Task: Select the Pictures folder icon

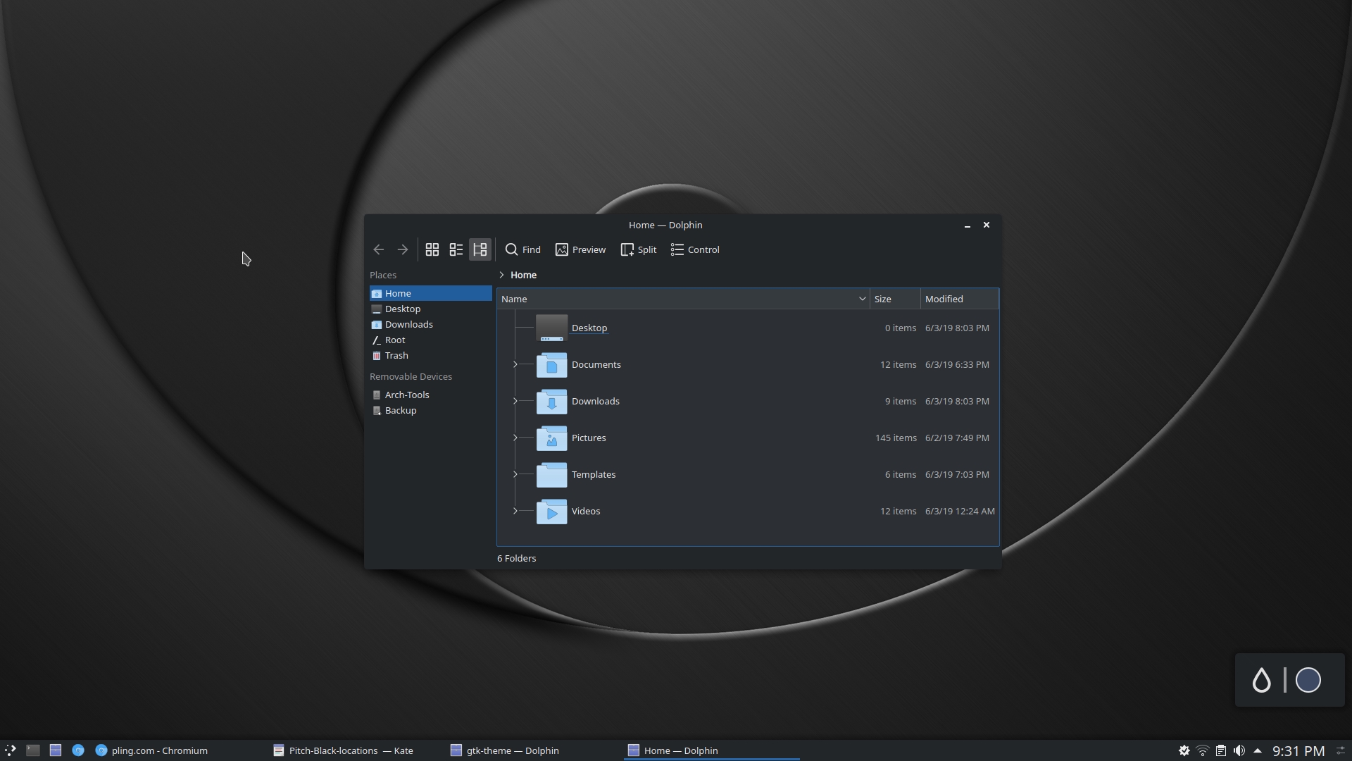Action: point(551,438)
